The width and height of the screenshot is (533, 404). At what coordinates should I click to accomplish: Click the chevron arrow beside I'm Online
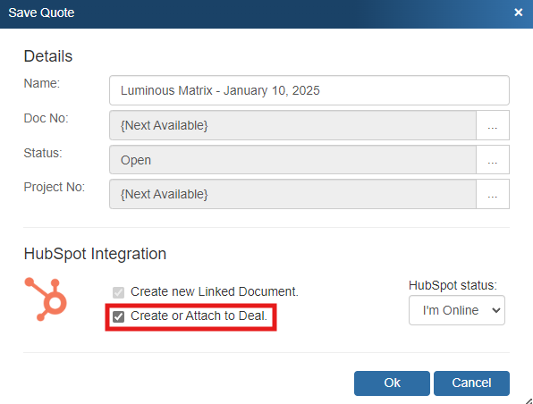(496, 310)
